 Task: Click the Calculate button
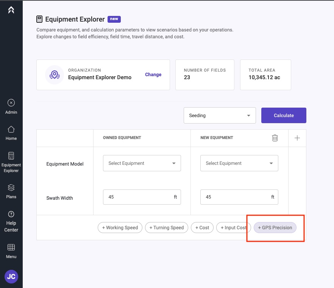coord(284,115)
